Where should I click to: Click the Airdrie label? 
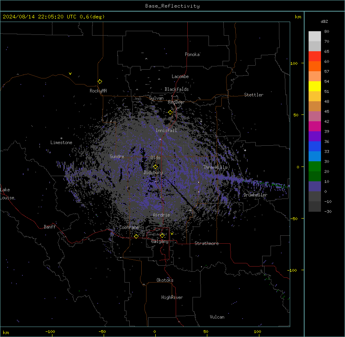point(162,215)
